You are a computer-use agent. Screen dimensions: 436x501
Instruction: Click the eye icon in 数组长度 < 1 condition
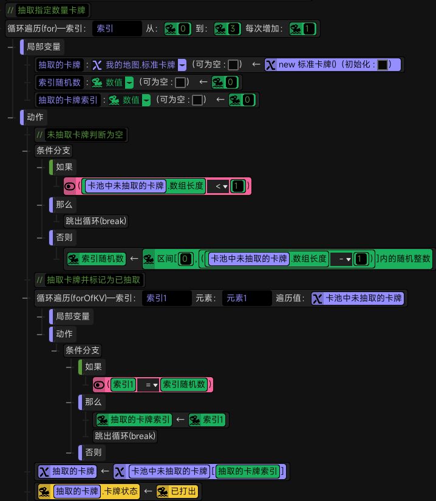coord(70,186)
